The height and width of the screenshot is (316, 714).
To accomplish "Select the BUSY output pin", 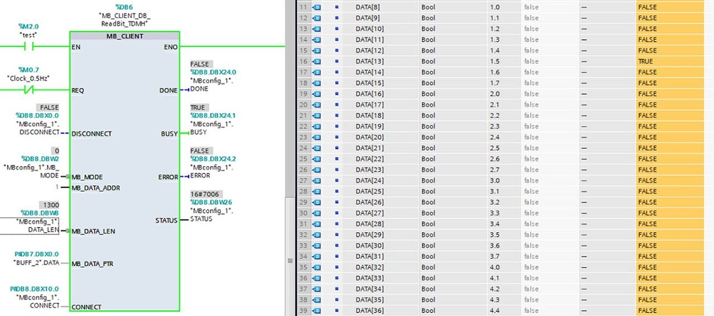I will click(x=170, y=134).
